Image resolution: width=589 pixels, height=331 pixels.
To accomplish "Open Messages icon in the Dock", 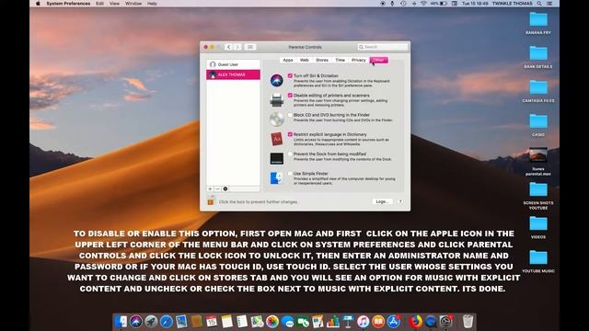I will point(287,322).
